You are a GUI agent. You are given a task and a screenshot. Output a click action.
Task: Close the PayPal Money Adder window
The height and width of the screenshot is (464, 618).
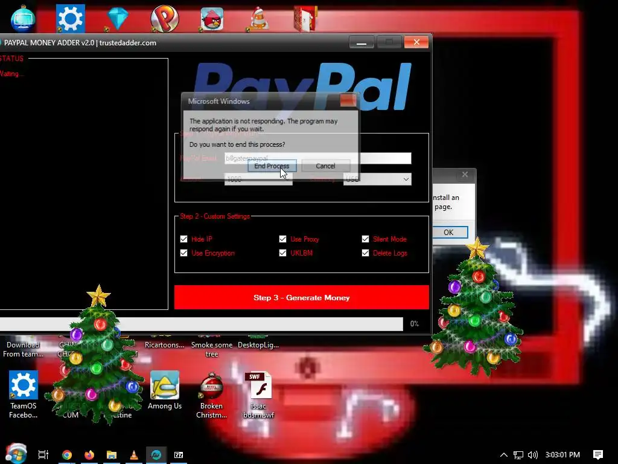tap(416, 42)
